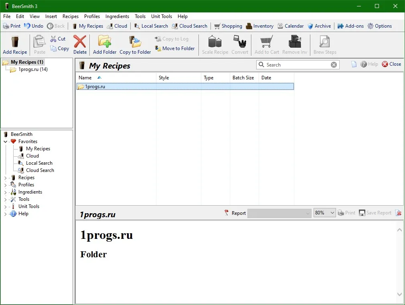This screenshot has width=405, height=305.
Task: Open the Recipes menu
Action: [71, 16]
